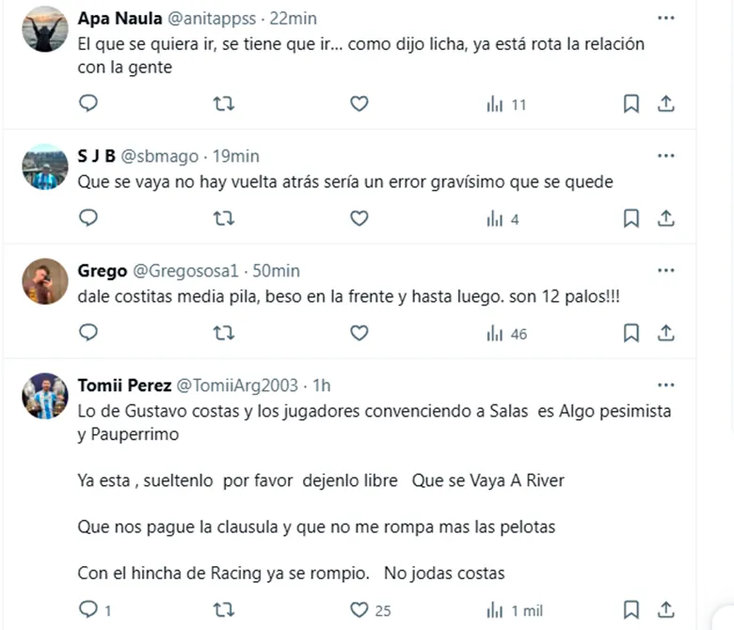The height and width of the screenshot is (630, 734).
Task: Open more options on Apa Naula's tweet
Action: pyautogui.click(x=665, y=19)
